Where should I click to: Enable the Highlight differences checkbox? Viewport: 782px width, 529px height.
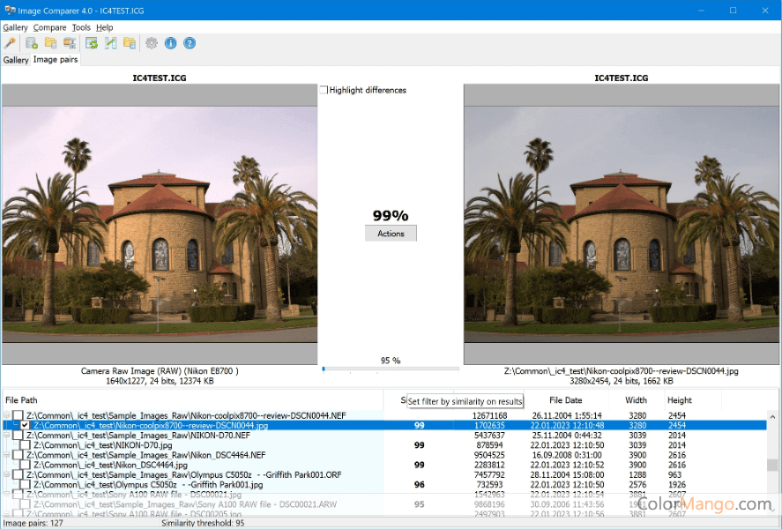tap(324, 90)
